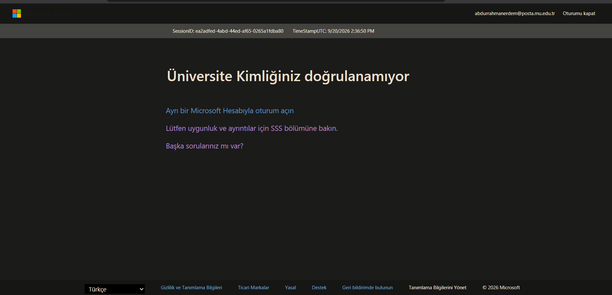
Task: Click Tanımlama Bilgilerini Yönet in footer
Action: point(437,288)
